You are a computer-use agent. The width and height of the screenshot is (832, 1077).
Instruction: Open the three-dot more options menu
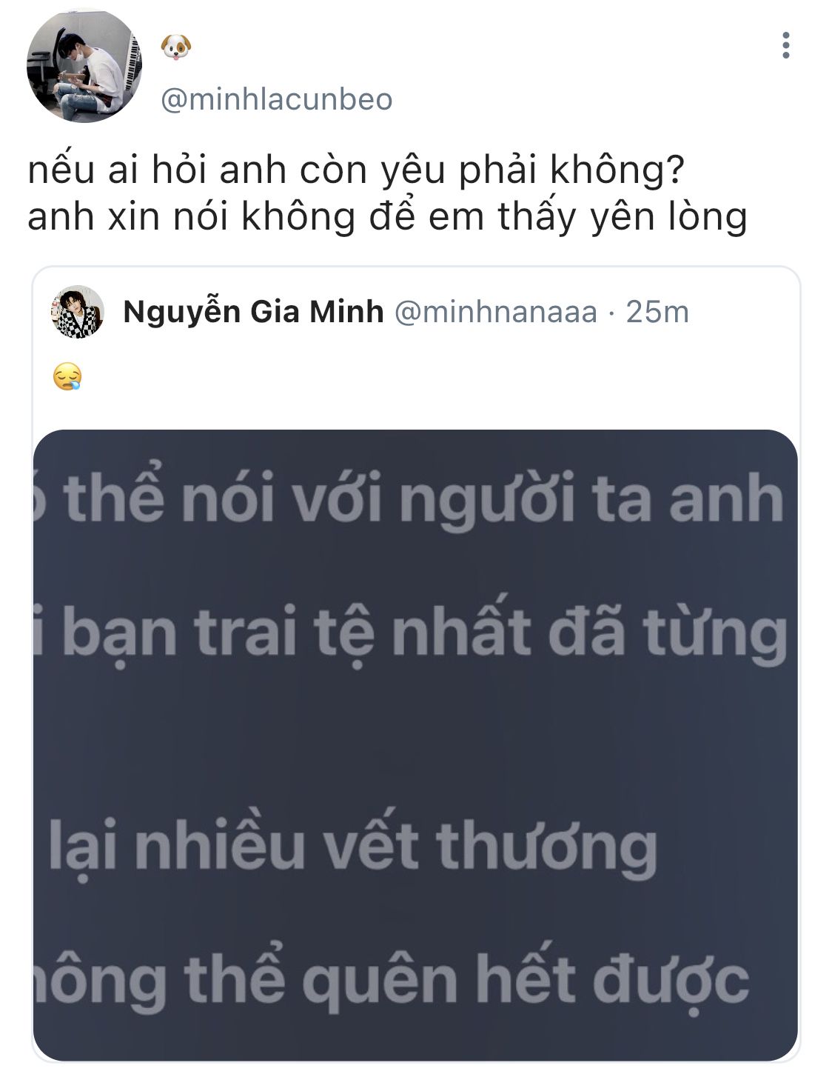pos(785,46)
